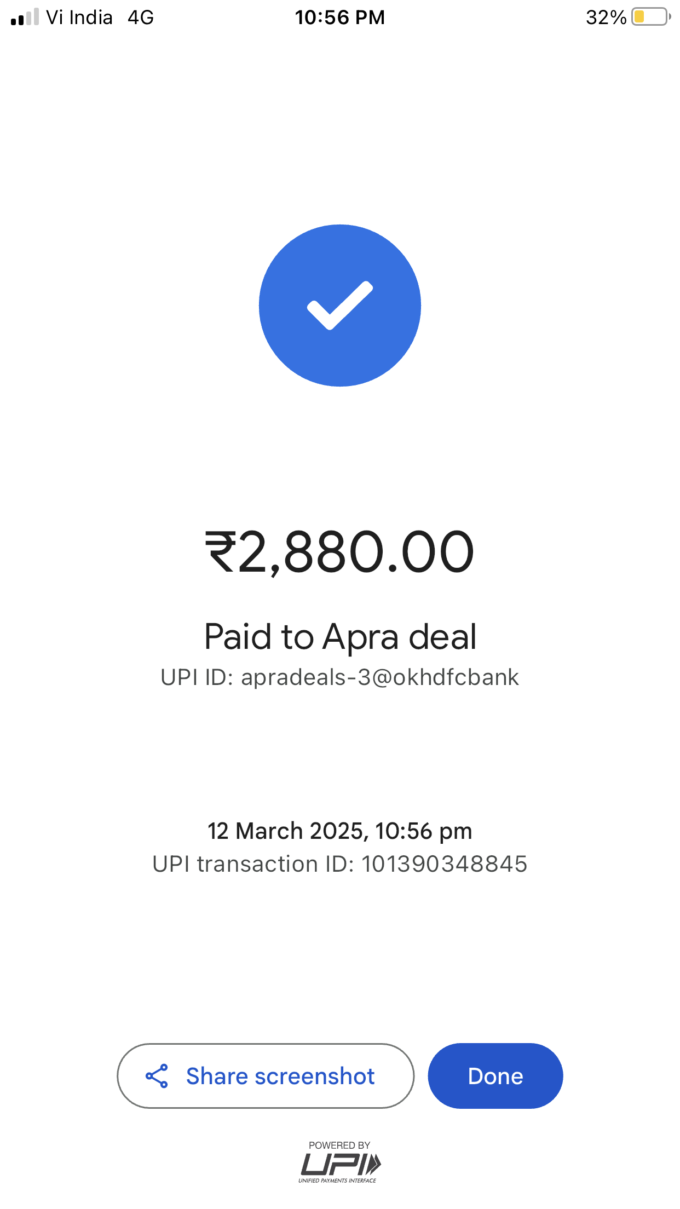680x1209 pixels.
Task: Click the Done button
Action: [495, 1076]
